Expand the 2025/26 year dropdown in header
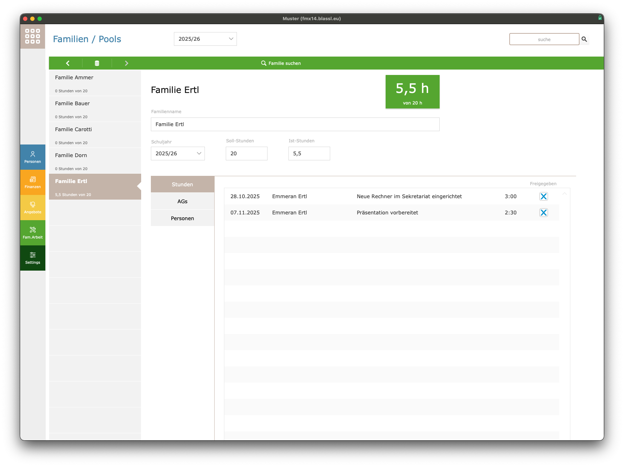The height and width of the screenshot is (467, 624). coord(205,39)
